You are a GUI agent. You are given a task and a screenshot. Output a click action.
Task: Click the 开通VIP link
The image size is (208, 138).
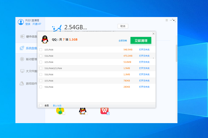37,24
